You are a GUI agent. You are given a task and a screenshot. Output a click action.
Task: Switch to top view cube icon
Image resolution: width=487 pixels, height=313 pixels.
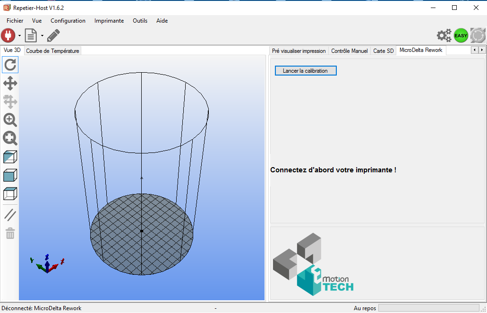coord(10,194)
